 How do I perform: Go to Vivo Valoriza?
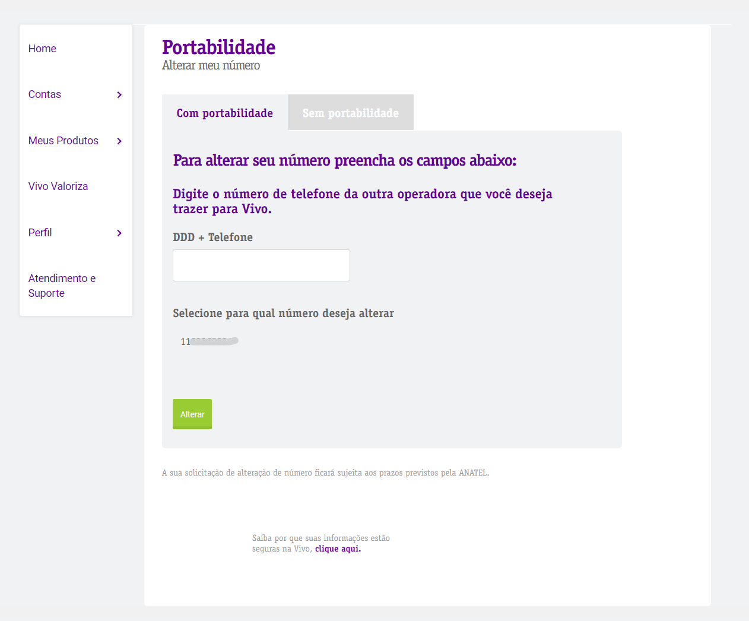pyautogui.click(x=58, y=186)
